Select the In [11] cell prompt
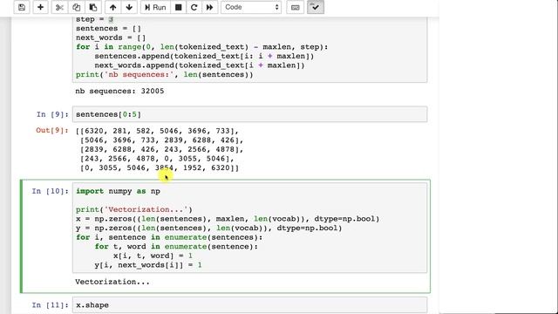 click(x=51, y=305)
